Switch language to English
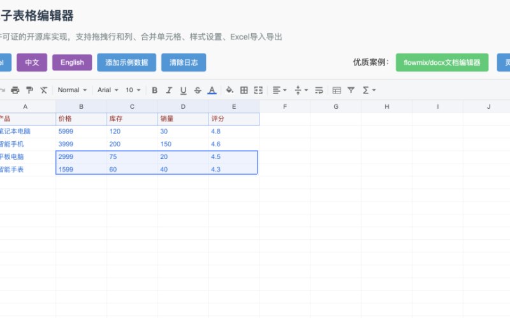The image size is (510, 318). (72, 62)
